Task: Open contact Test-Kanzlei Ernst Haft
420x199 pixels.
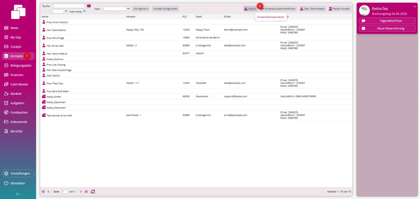Action: [x=59, y=116]
